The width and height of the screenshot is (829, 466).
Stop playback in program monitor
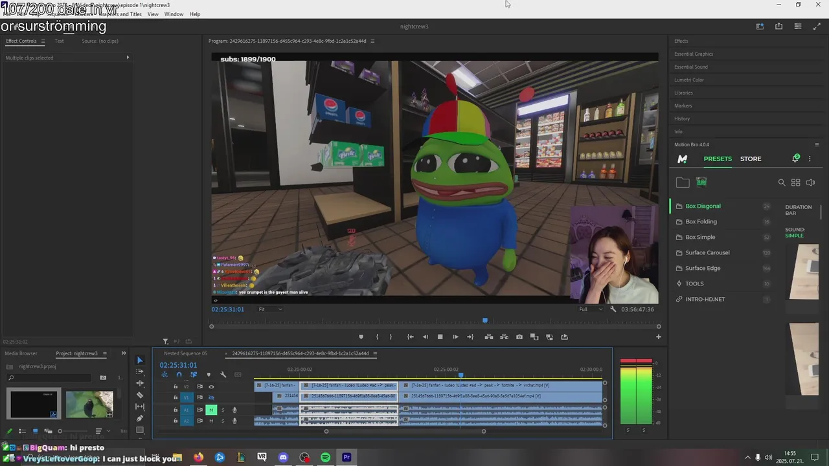click(440, 337)
